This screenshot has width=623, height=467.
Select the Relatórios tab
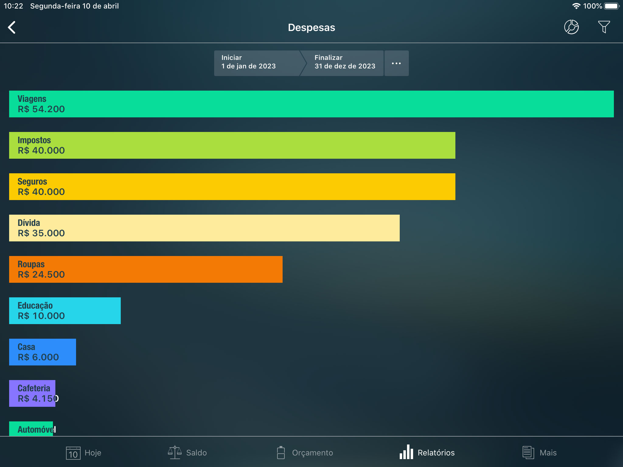click(x=427, y=453)
